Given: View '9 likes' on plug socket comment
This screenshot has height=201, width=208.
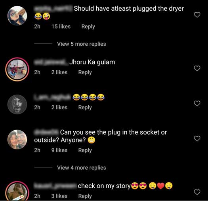Looking at the screenshot, I should tap(59, 150).
